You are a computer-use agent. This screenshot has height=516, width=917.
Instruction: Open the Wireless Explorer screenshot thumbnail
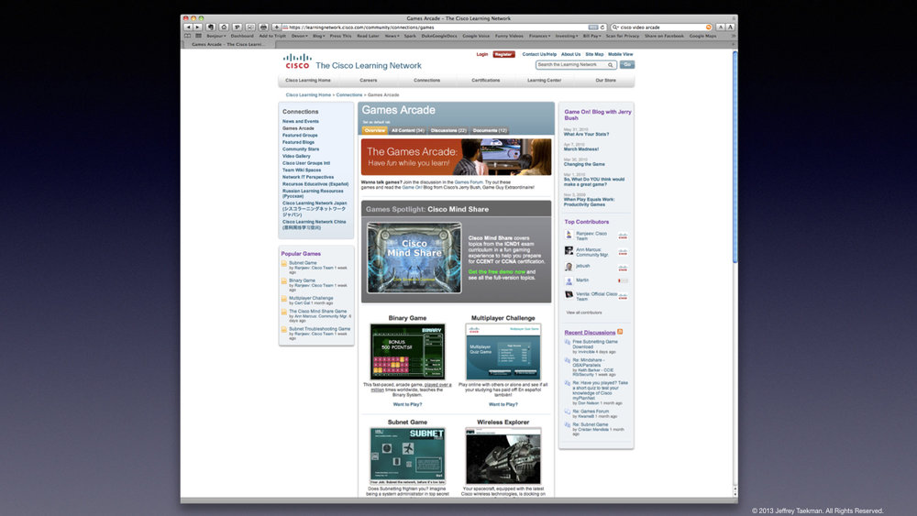click(503, 456)
